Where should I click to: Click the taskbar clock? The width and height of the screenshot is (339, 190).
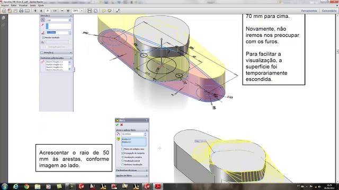pyautogui.click(x=329, y=186)
